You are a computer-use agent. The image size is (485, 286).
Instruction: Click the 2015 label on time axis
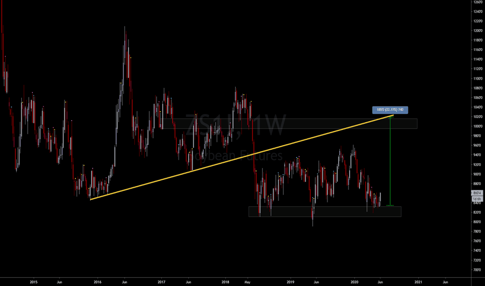click(34, 282)
